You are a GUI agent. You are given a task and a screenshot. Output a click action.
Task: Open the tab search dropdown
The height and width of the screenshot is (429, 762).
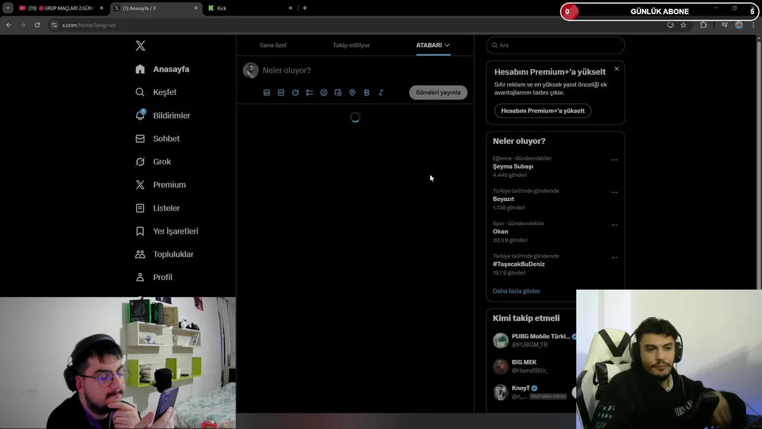(8, 8)
